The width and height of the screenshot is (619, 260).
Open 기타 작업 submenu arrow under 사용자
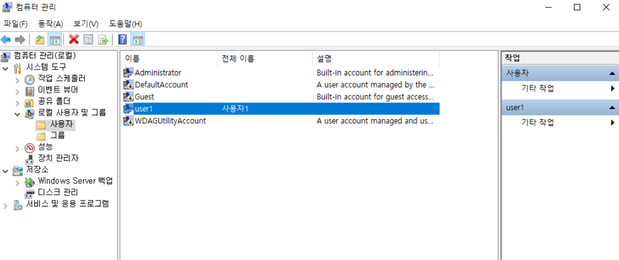click(613, 88)
